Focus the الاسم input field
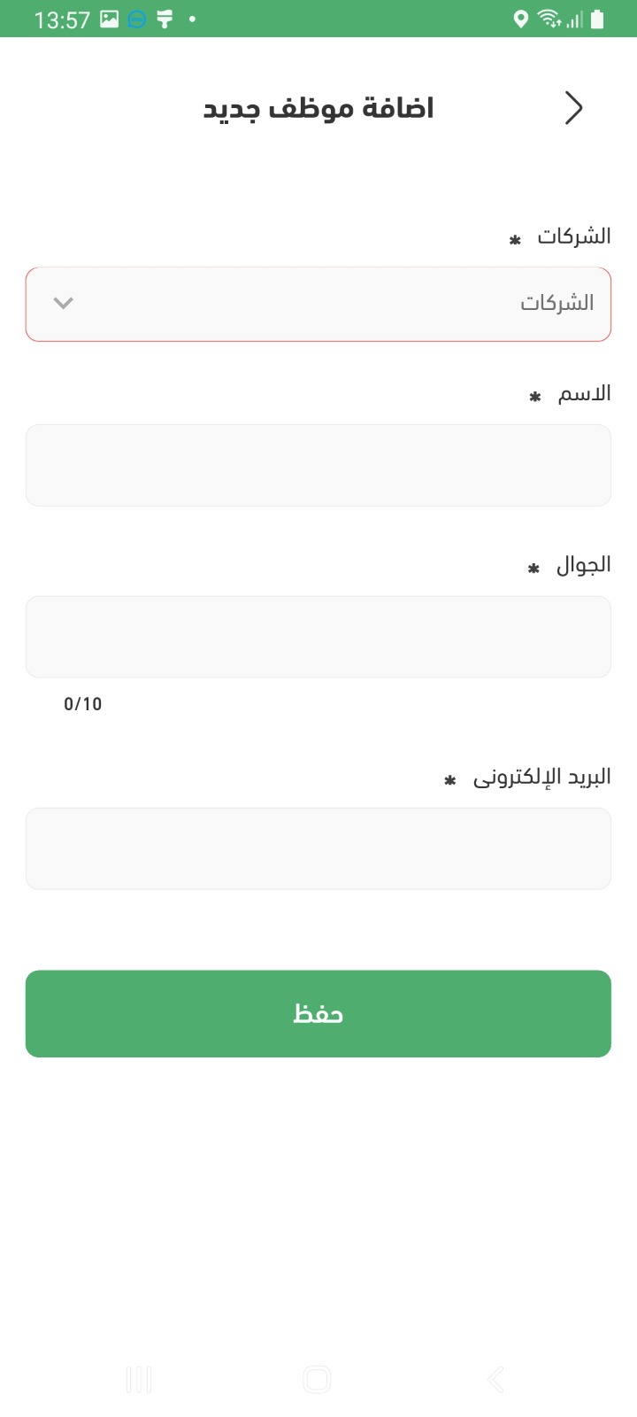Screen dimensions: 637x1417 click(x=318, y=465)
